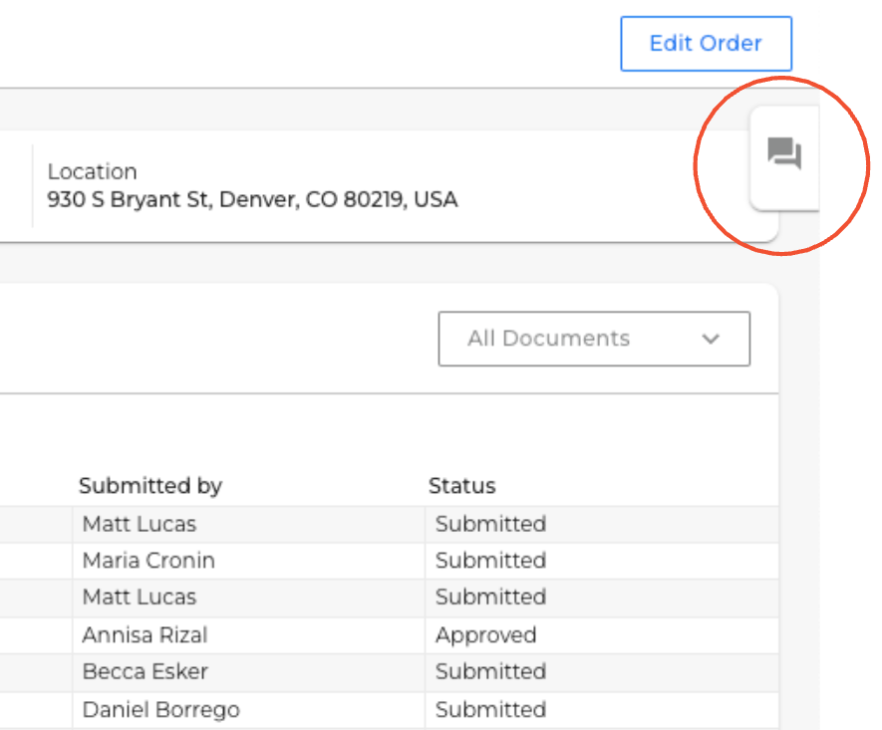Click the Location label
Image resolution: width=882 pixels, height=730 pixels.
(92, 171)
